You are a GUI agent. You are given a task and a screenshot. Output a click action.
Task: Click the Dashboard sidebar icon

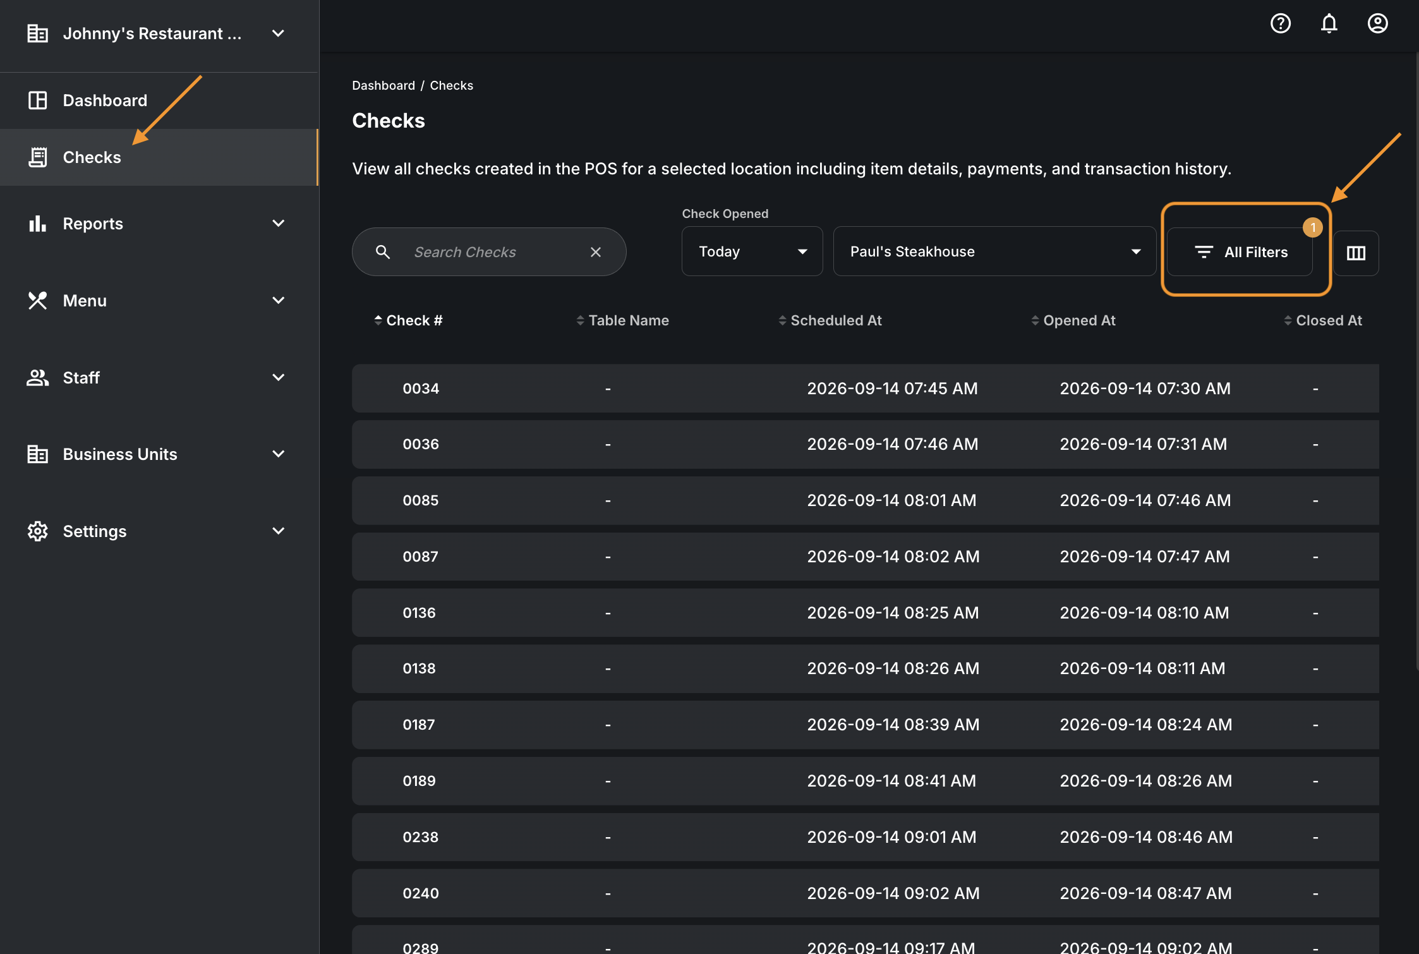(x=38, y=100)
